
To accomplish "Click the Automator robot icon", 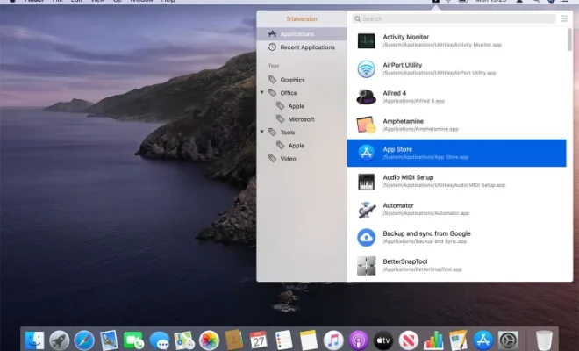I will [367, 209].
